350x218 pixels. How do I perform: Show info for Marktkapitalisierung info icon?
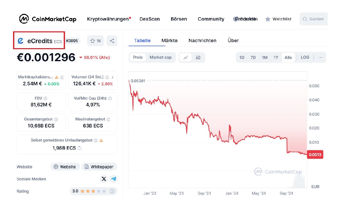point(62,77)
